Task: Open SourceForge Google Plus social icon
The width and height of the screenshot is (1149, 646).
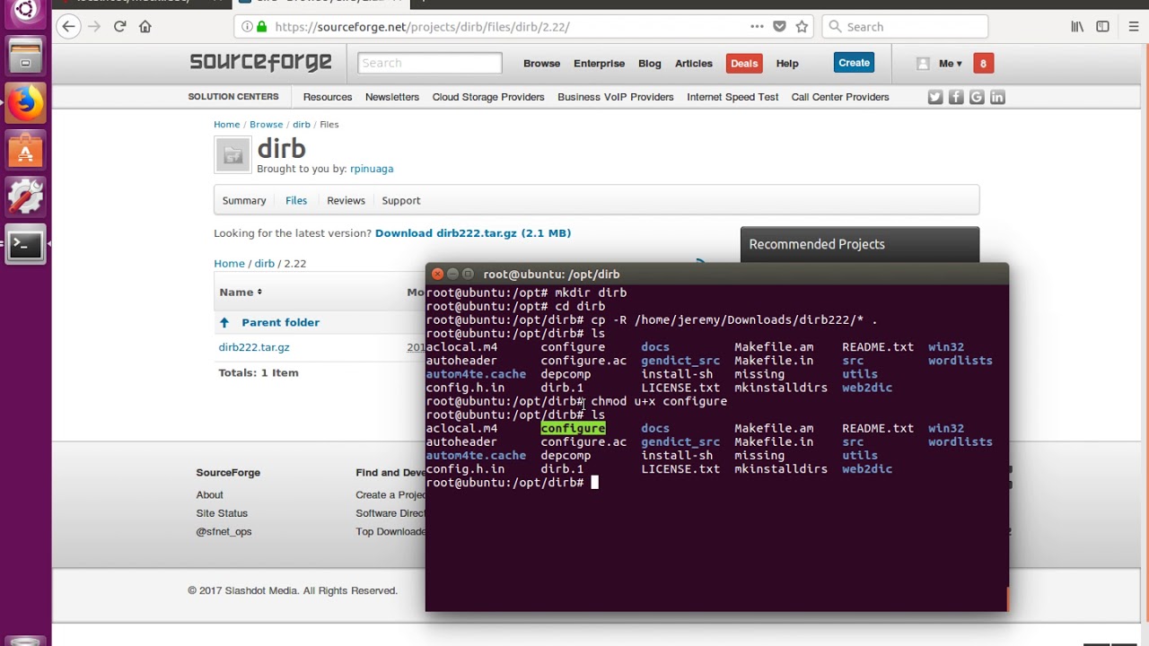Action: pyautogui.click(x=977, y=97)
